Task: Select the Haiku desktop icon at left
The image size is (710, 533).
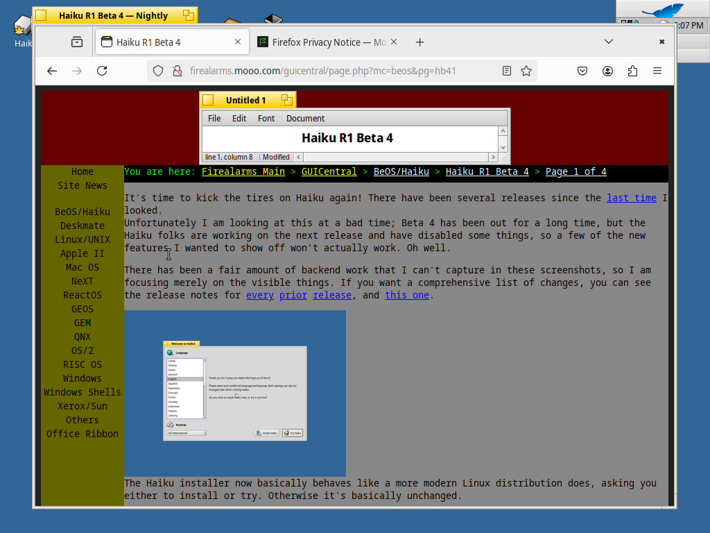Action: pos(23,32)
